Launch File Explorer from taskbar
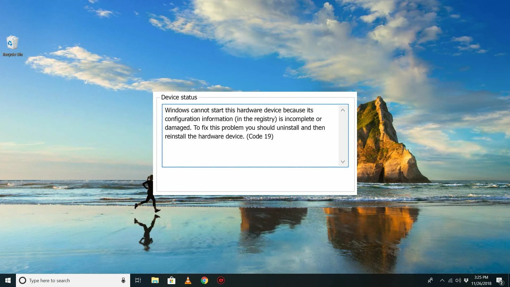Viewport: 510px width, 287px height. click(155, 280)
